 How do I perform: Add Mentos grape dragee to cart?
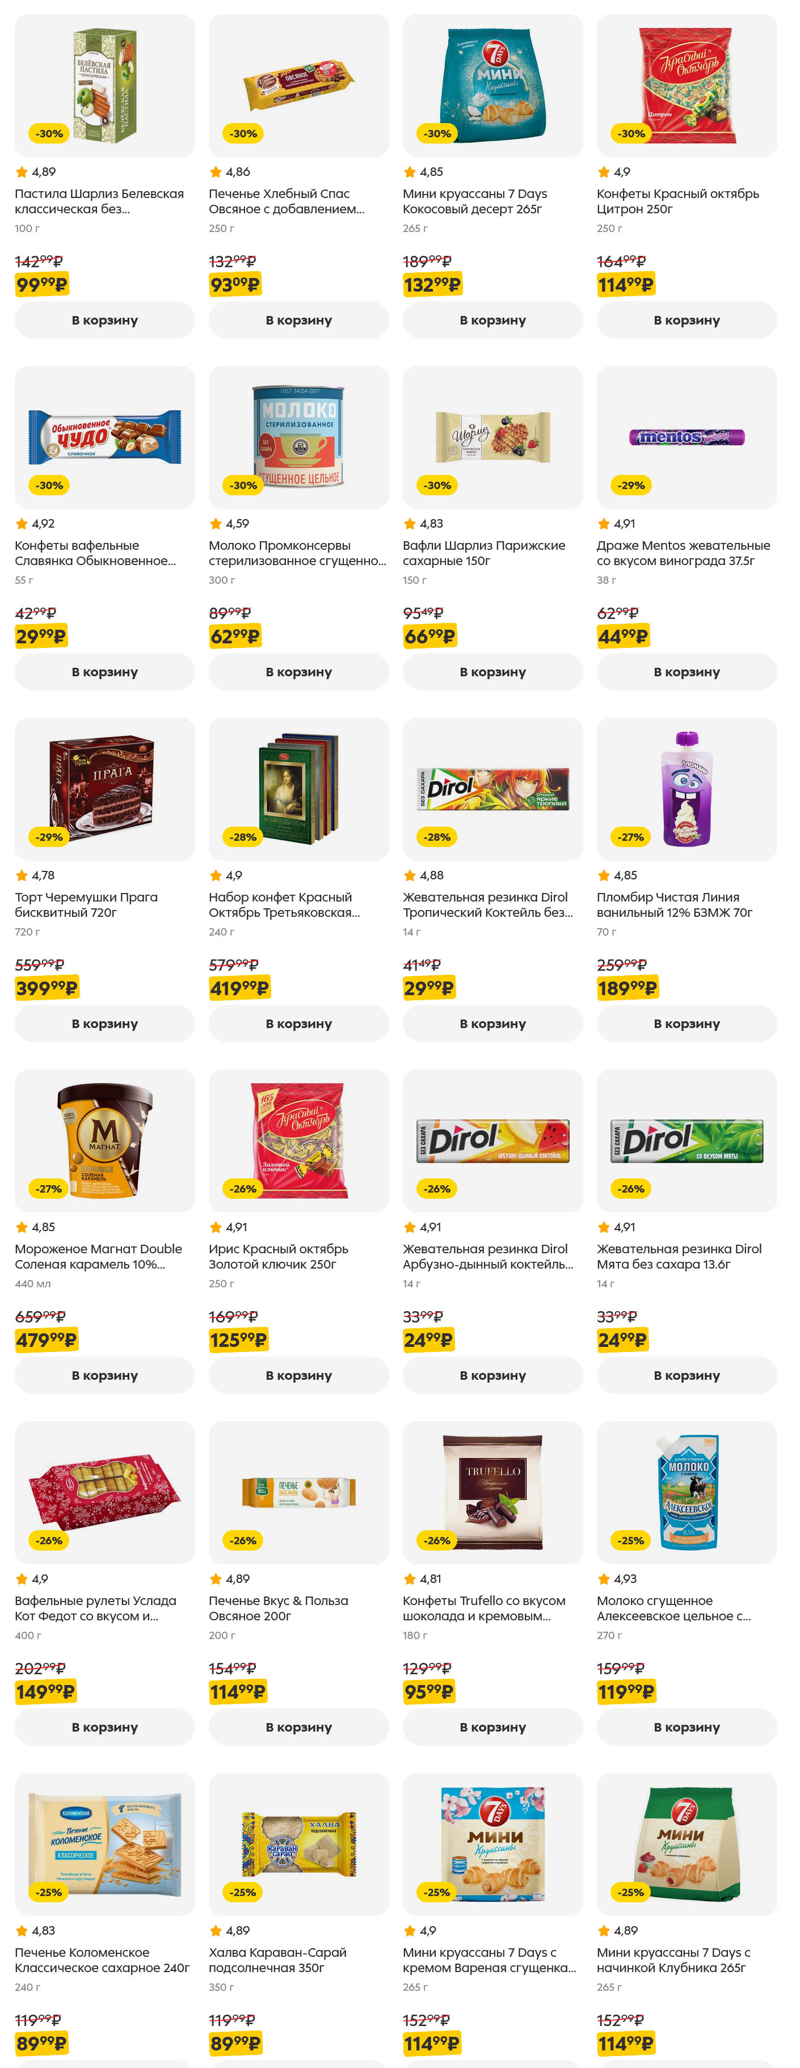(x=686, y=672)
